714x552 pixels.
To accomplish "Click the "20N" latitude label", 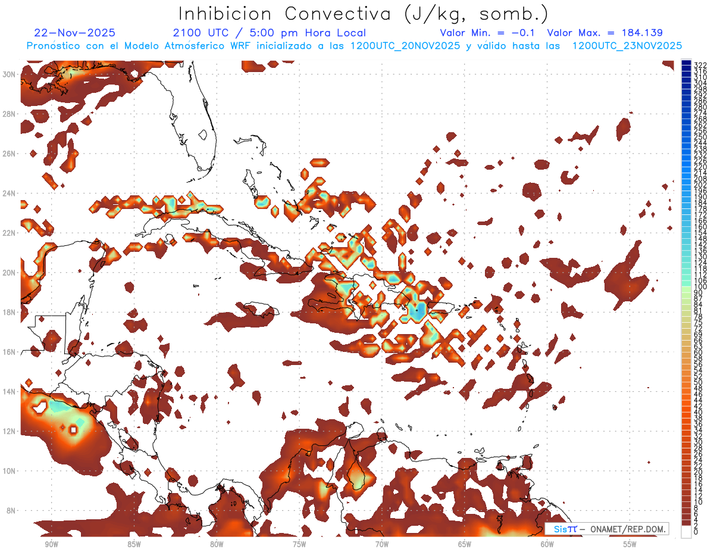I will coord(10,272).
